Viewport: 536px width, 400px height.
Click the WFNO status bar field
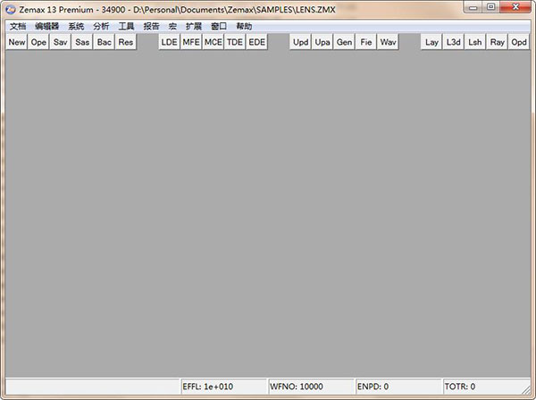coord(310,387)
